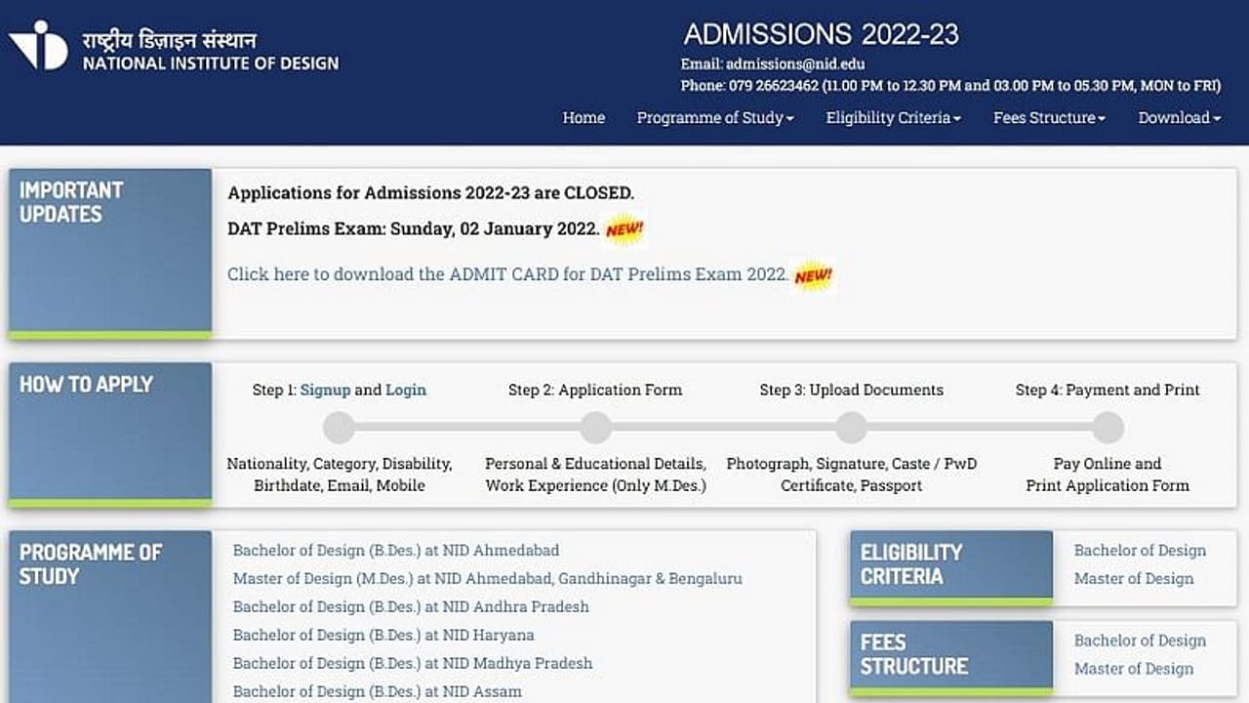
Task: Click the Step 3 progress circle
Action: (851, 428)
